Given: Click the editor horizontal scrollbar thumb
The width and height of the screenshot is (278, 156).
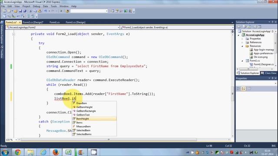Looking at the screenshot, I should click(x=109, y=140).
